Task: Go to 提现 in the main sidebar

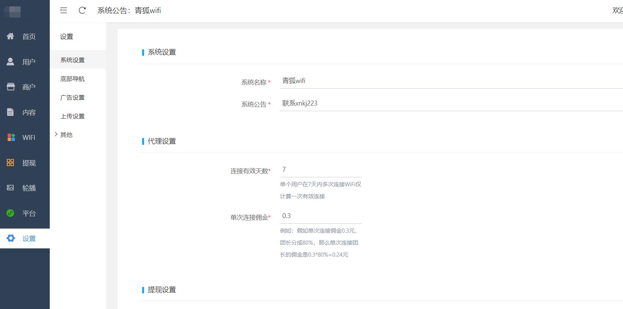Action: pyautogui.click(x=25, y=163)
